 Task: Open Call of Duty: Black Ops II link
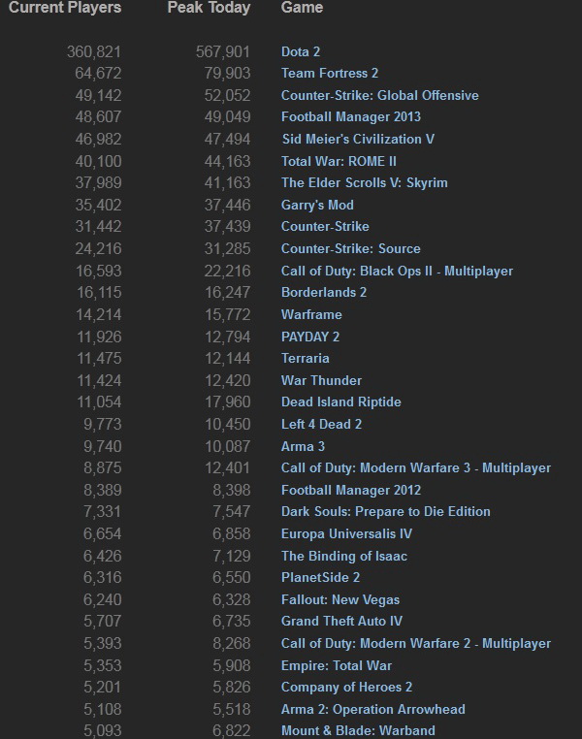click(x=397, y=271)
